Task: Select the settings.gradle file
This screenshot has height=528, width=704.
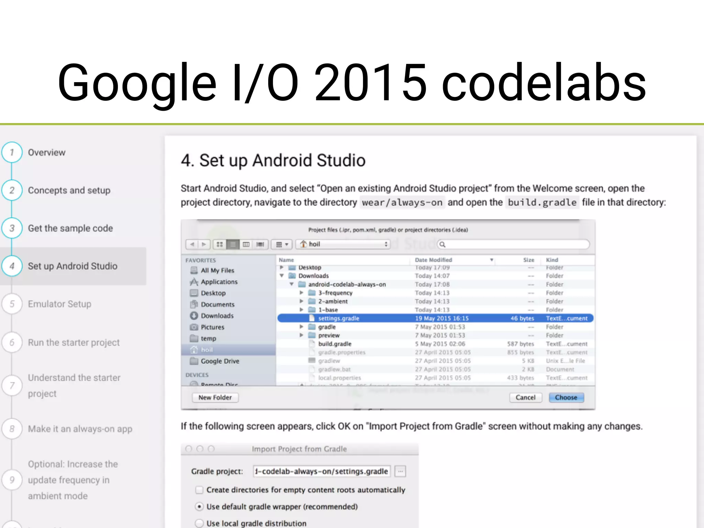Action: coord(436,318)
